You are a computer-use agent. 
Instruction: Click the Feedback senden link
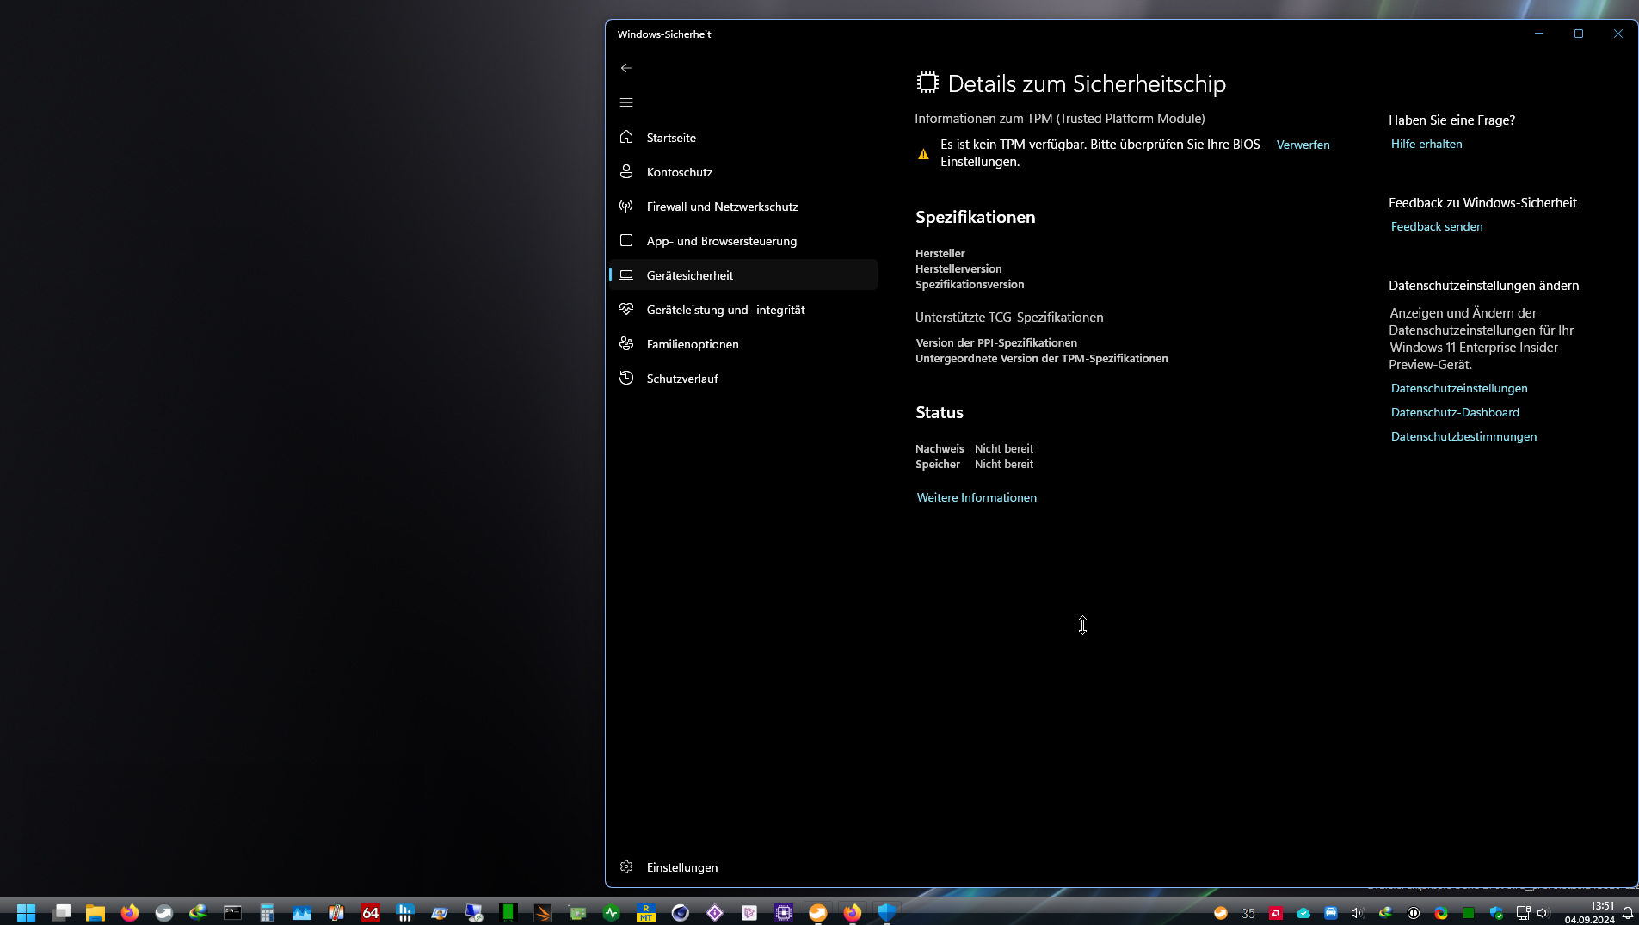click(x=1437, y=226)
